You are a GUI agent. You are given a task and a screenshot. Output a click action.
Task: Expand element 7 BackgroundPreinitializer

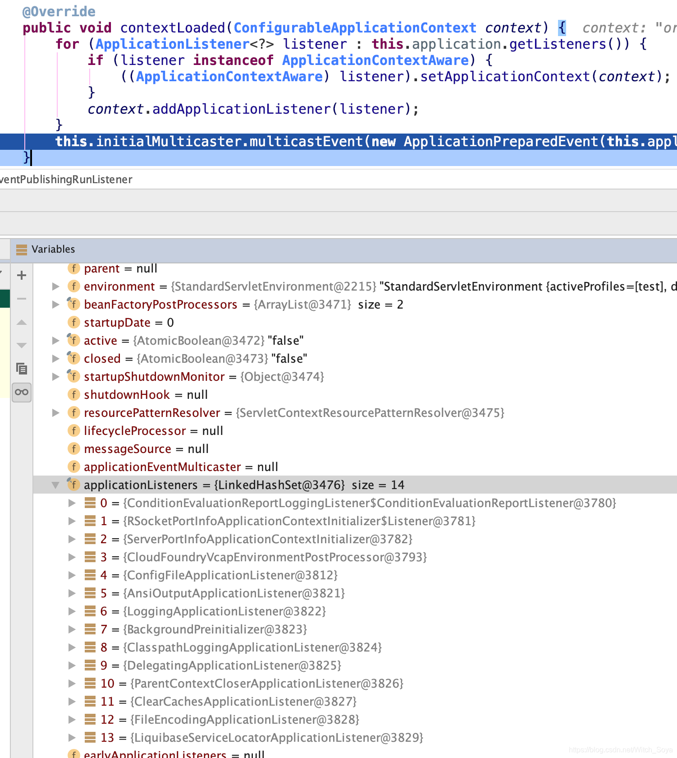[72, 629]
